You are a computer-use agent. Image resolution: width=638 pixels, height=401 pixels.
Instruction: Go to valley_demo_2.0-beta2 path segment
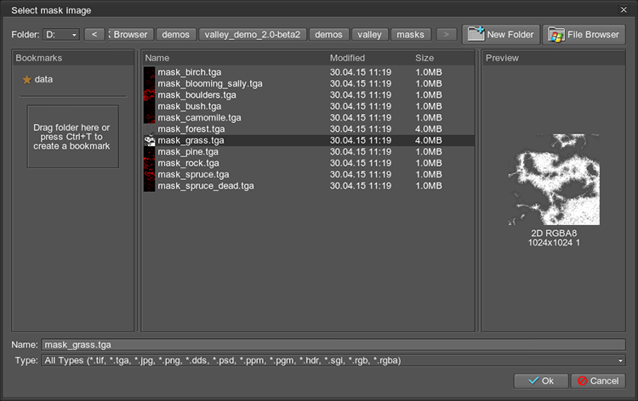pos(252,35)
